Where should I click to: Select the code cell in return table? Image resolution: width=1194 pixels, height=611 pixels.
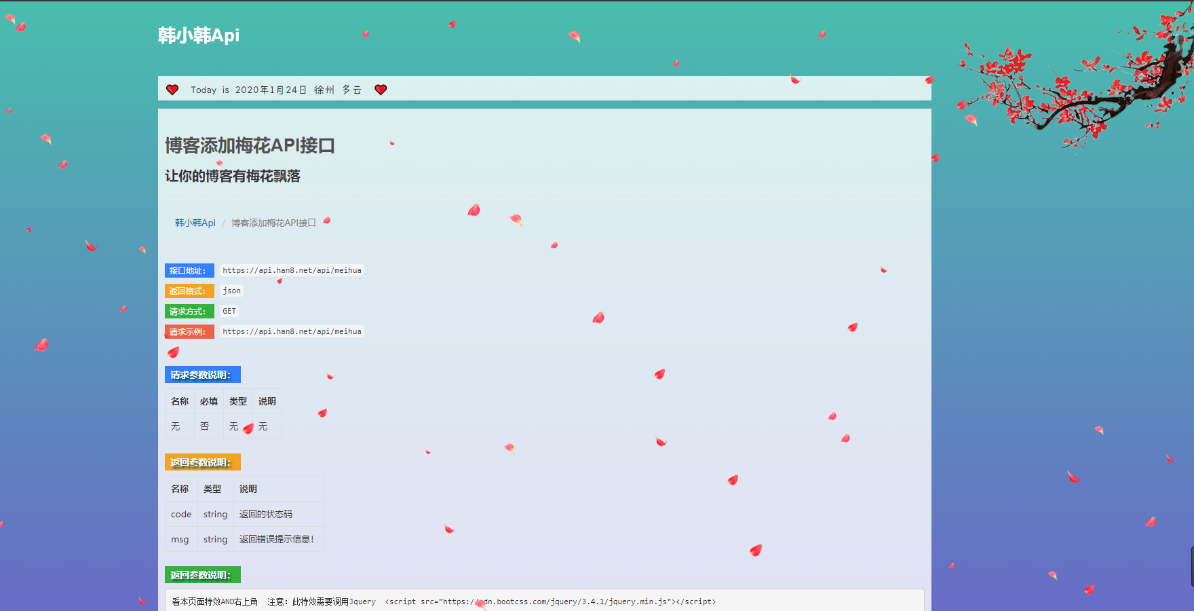[181, 515]
